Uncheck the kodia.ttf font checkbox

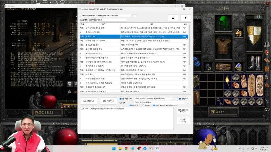[x=130, y=105]
